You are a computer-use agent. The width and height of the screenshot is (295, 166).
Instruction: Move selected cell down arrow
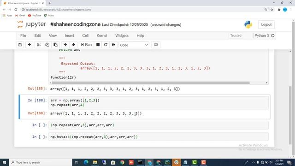[73, 45]
